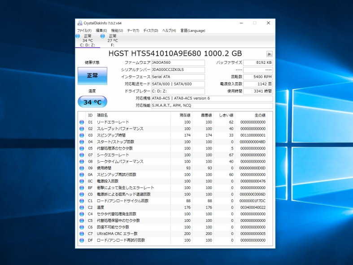The width and height of the screenshot is (353, 265).
Task: Click the status orb for ID C6 row
Action: point(82,227)
